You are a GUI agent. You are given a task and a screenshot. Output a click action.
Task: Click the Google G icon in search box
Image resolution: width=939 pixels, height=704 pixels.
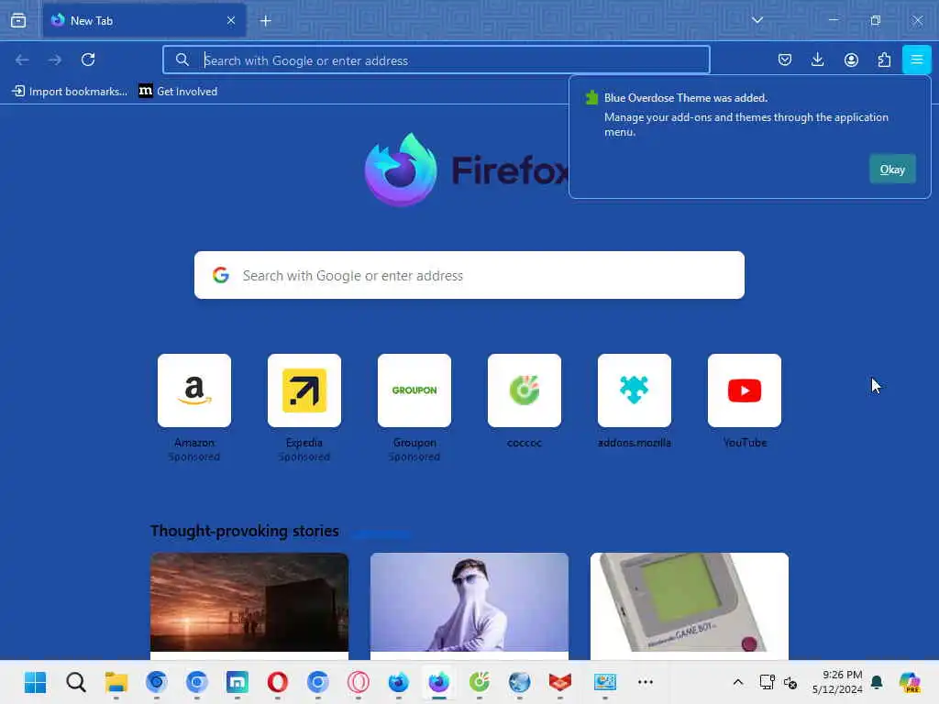click(x=221, y=275)
